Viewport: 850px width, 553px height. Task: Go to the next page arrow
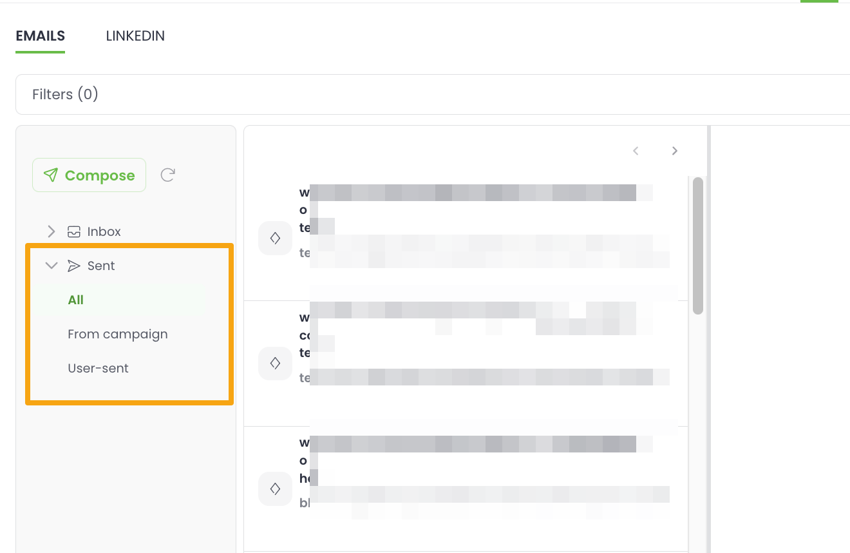(x=674, y=151)
